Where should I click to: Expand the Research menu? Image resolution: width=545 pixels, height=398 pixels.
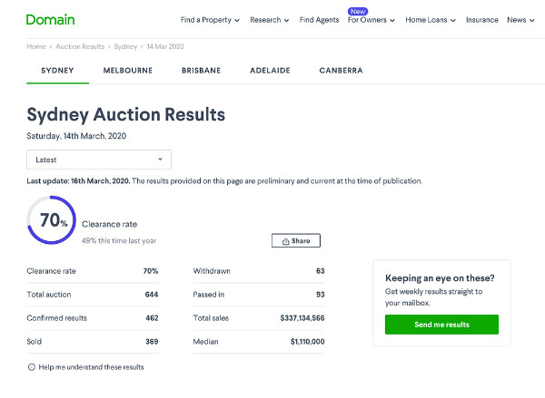(x=269, y=20)
